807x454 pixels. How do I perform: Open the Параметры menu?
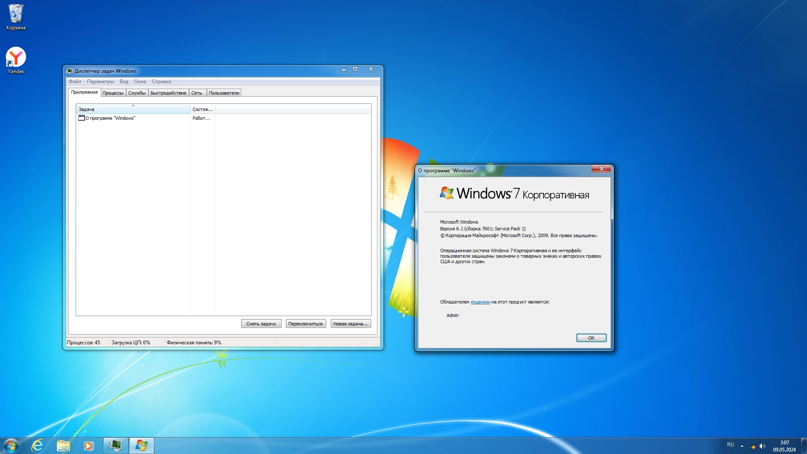[x=100, y=82]
